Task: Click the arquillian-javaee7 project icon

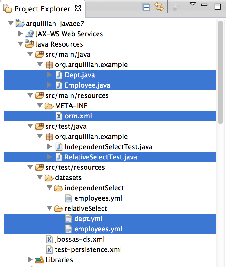Action: coord(20,23)
